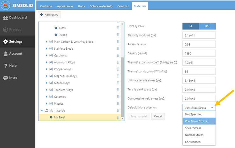Switch units system to SI
The width and height of the screenshot is (235, 148).
point(191,26)
